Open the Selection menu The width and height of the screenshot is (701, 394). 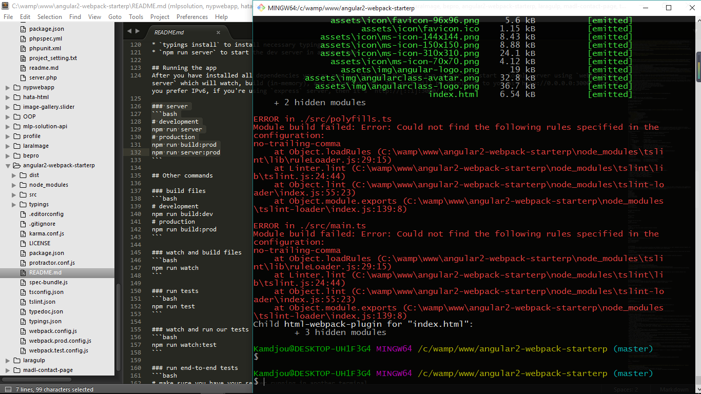[x=50, y=17]
